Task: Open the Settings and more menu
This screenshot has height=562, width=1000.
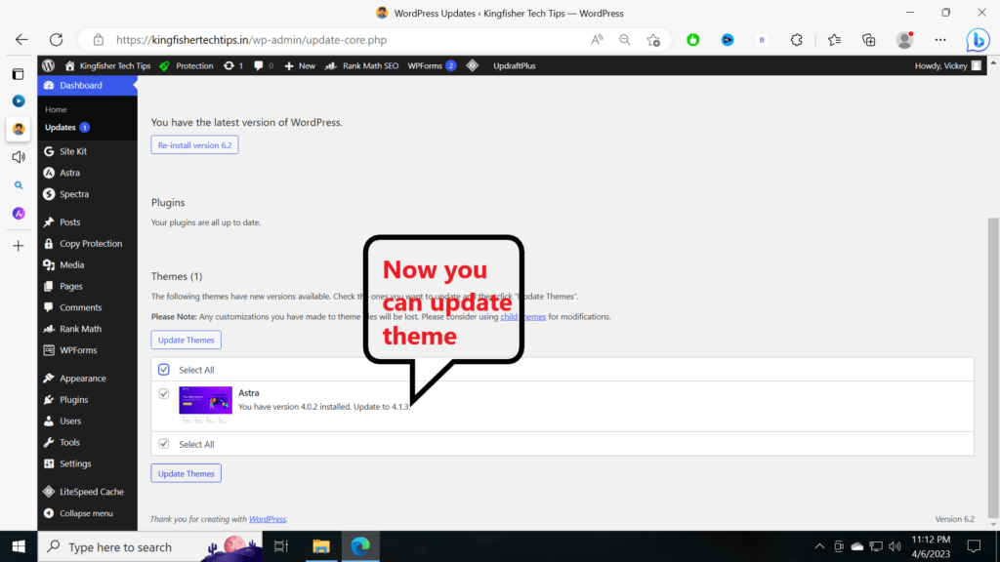Action: pos(940,39)
